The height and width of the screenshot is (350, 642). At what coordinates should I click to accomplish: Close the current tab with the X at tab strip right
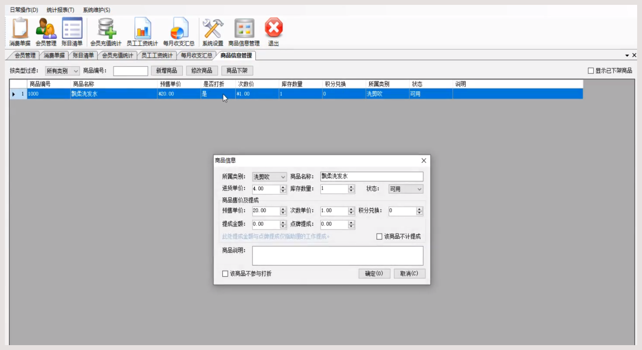click(x=634, y=55)
